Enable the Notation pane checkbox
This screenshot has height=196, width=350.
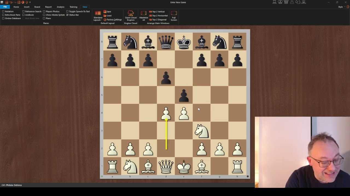pos(3,11)
